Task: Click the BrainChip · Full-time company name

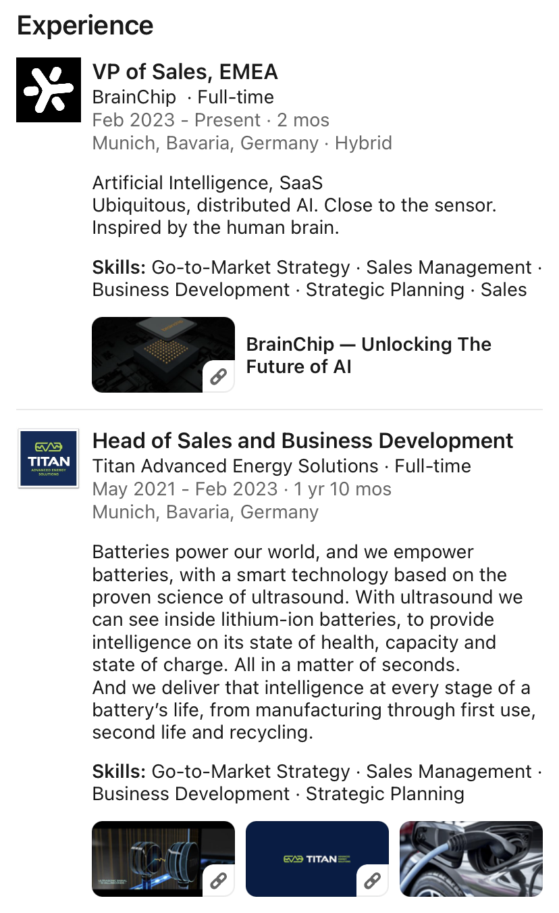Action: coord(134,97)
